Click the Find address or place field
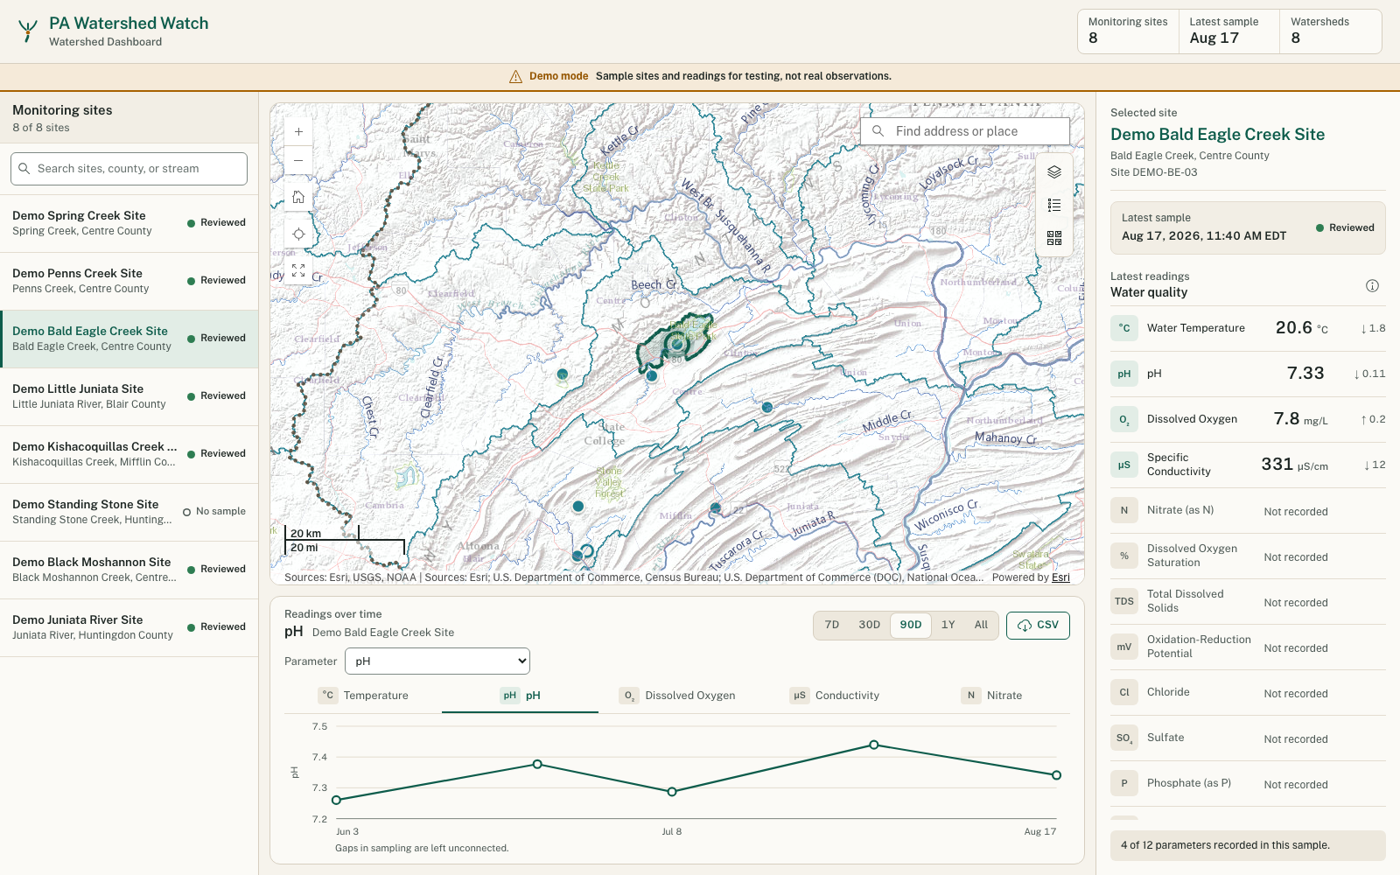The width and height of the screenshot is (1400, 875). pyautogui.click(x=965, y=131)
